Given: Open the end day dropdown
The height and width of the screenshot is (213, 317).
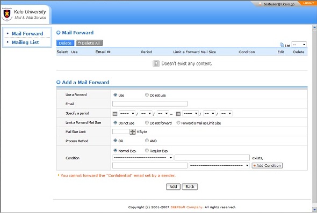Looking at the screenshot, I should click(x=226, y=114).
